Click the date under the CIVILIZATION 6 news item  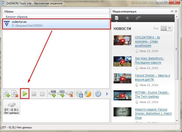pos(149,51)
